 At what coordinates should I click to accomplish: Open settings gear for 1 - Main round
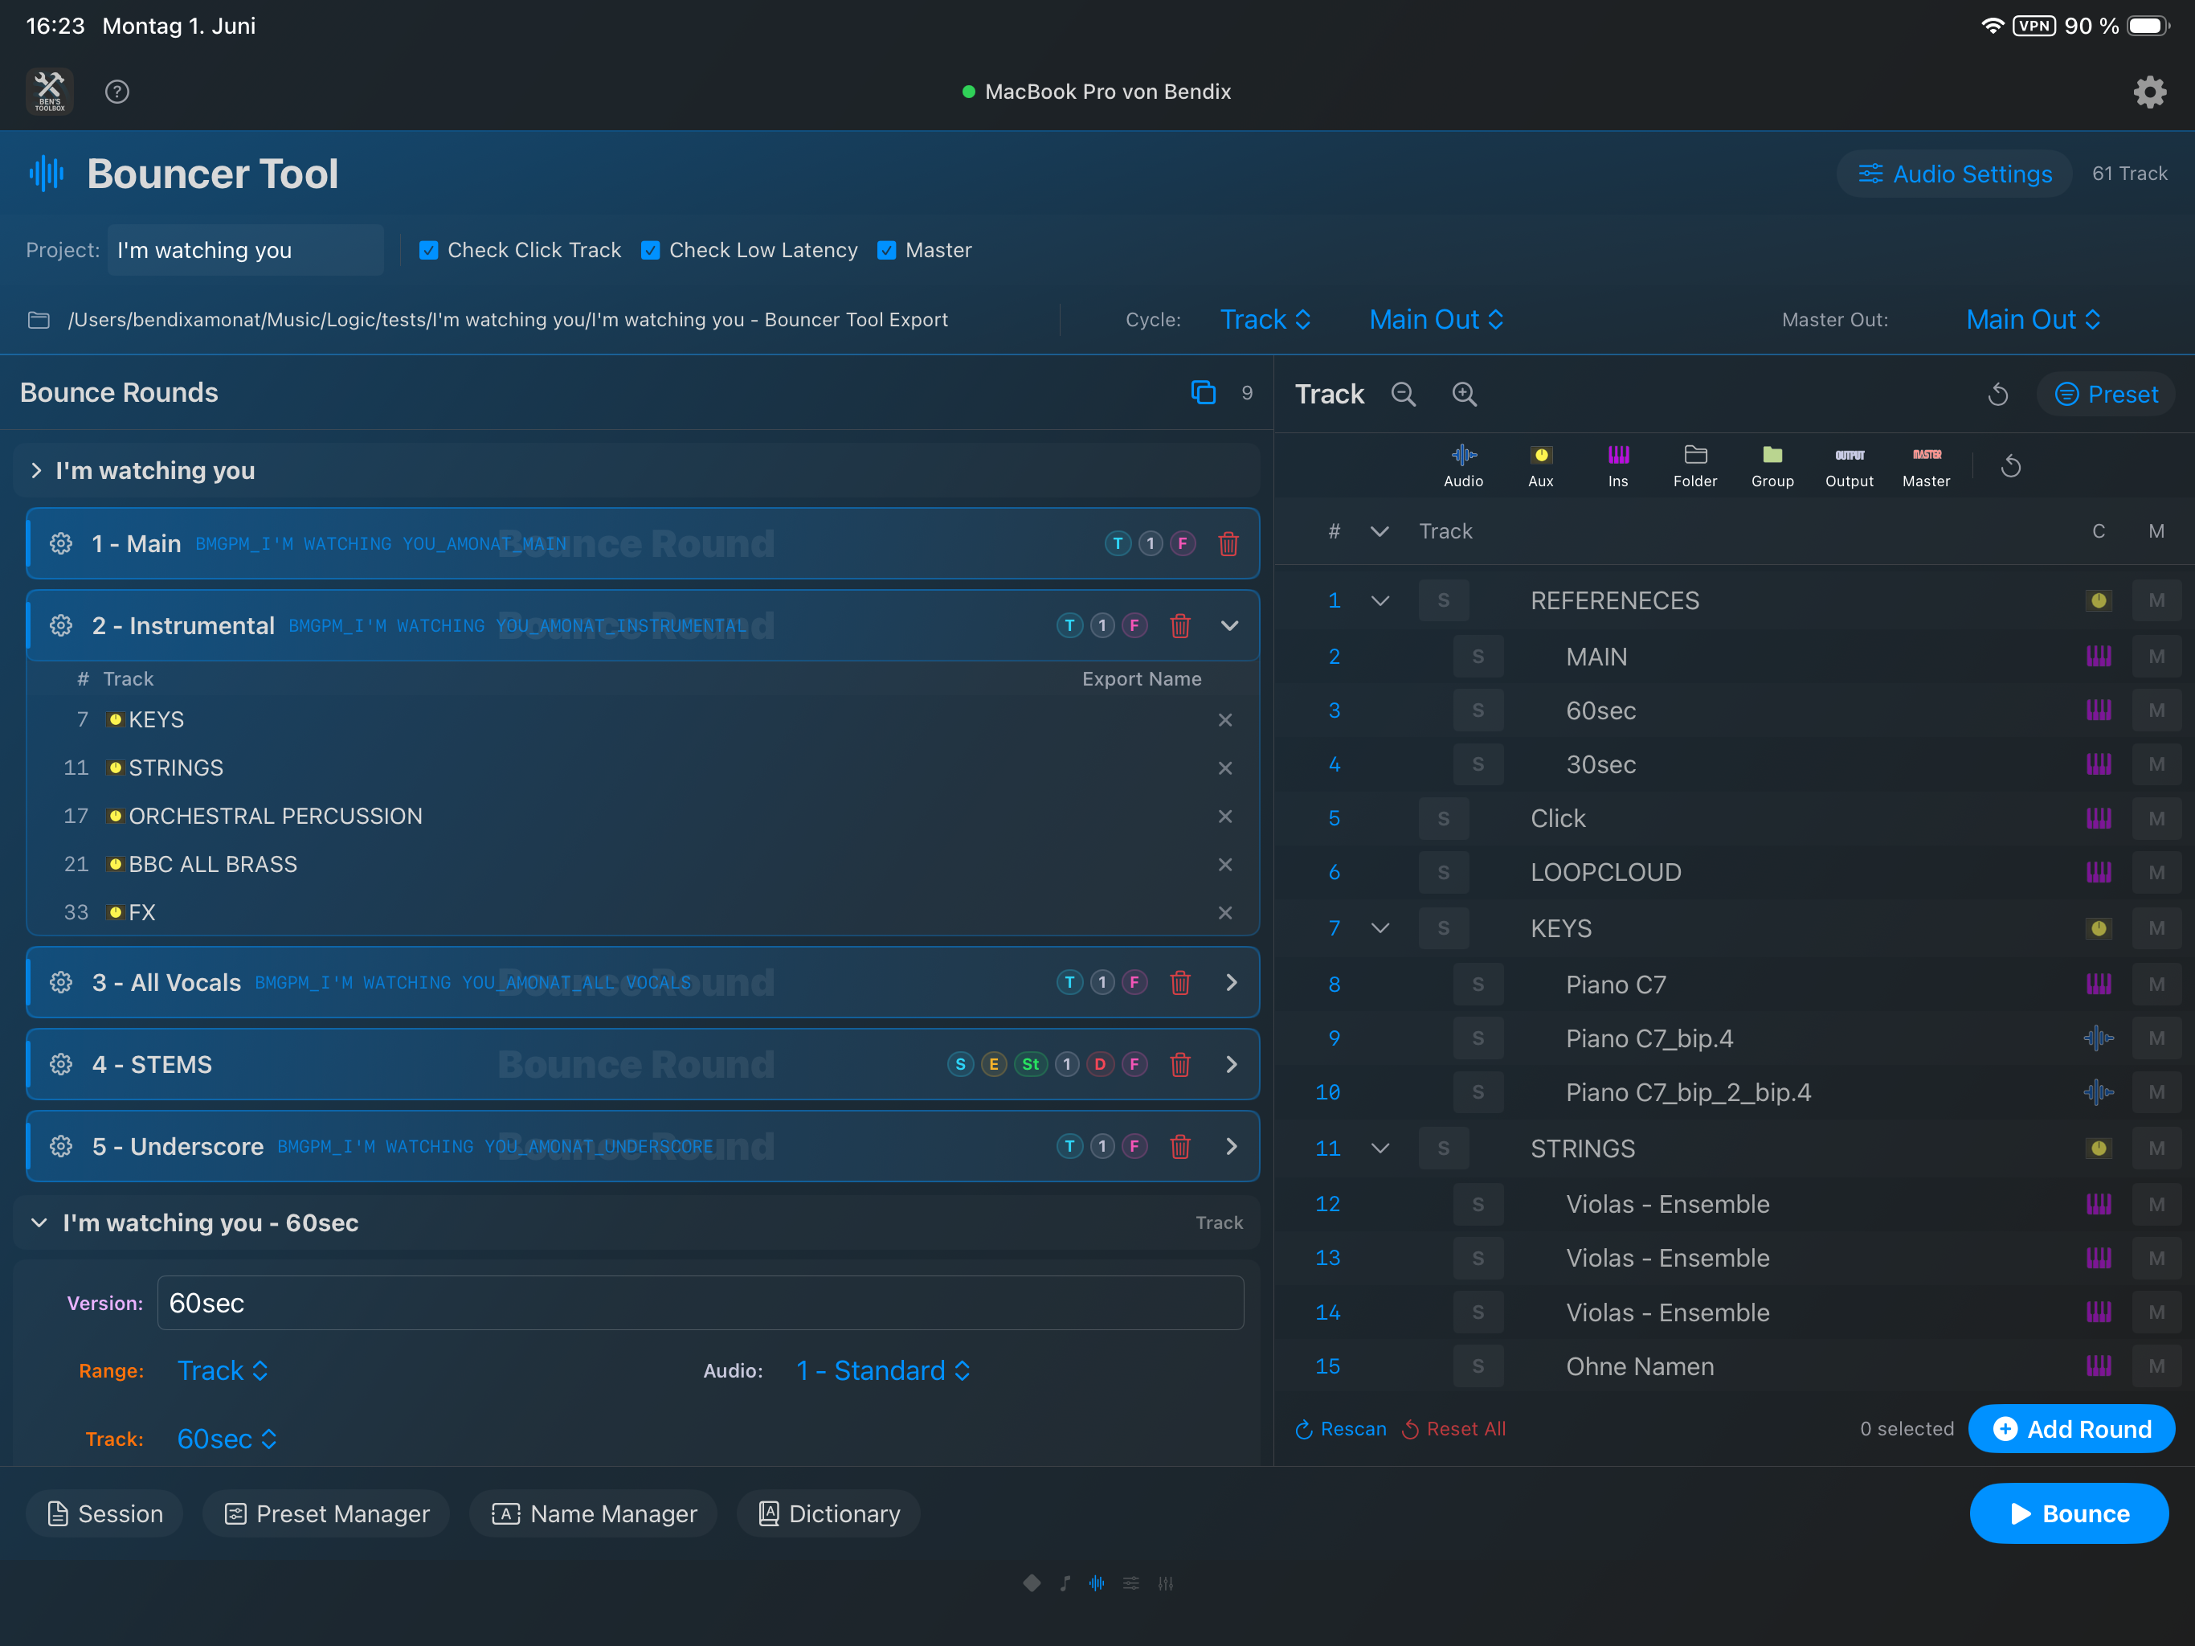62,544
